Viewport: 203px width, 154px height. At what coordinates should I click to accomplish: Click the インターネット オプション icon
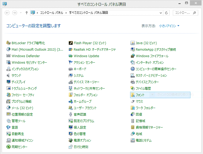pos(133,62)
